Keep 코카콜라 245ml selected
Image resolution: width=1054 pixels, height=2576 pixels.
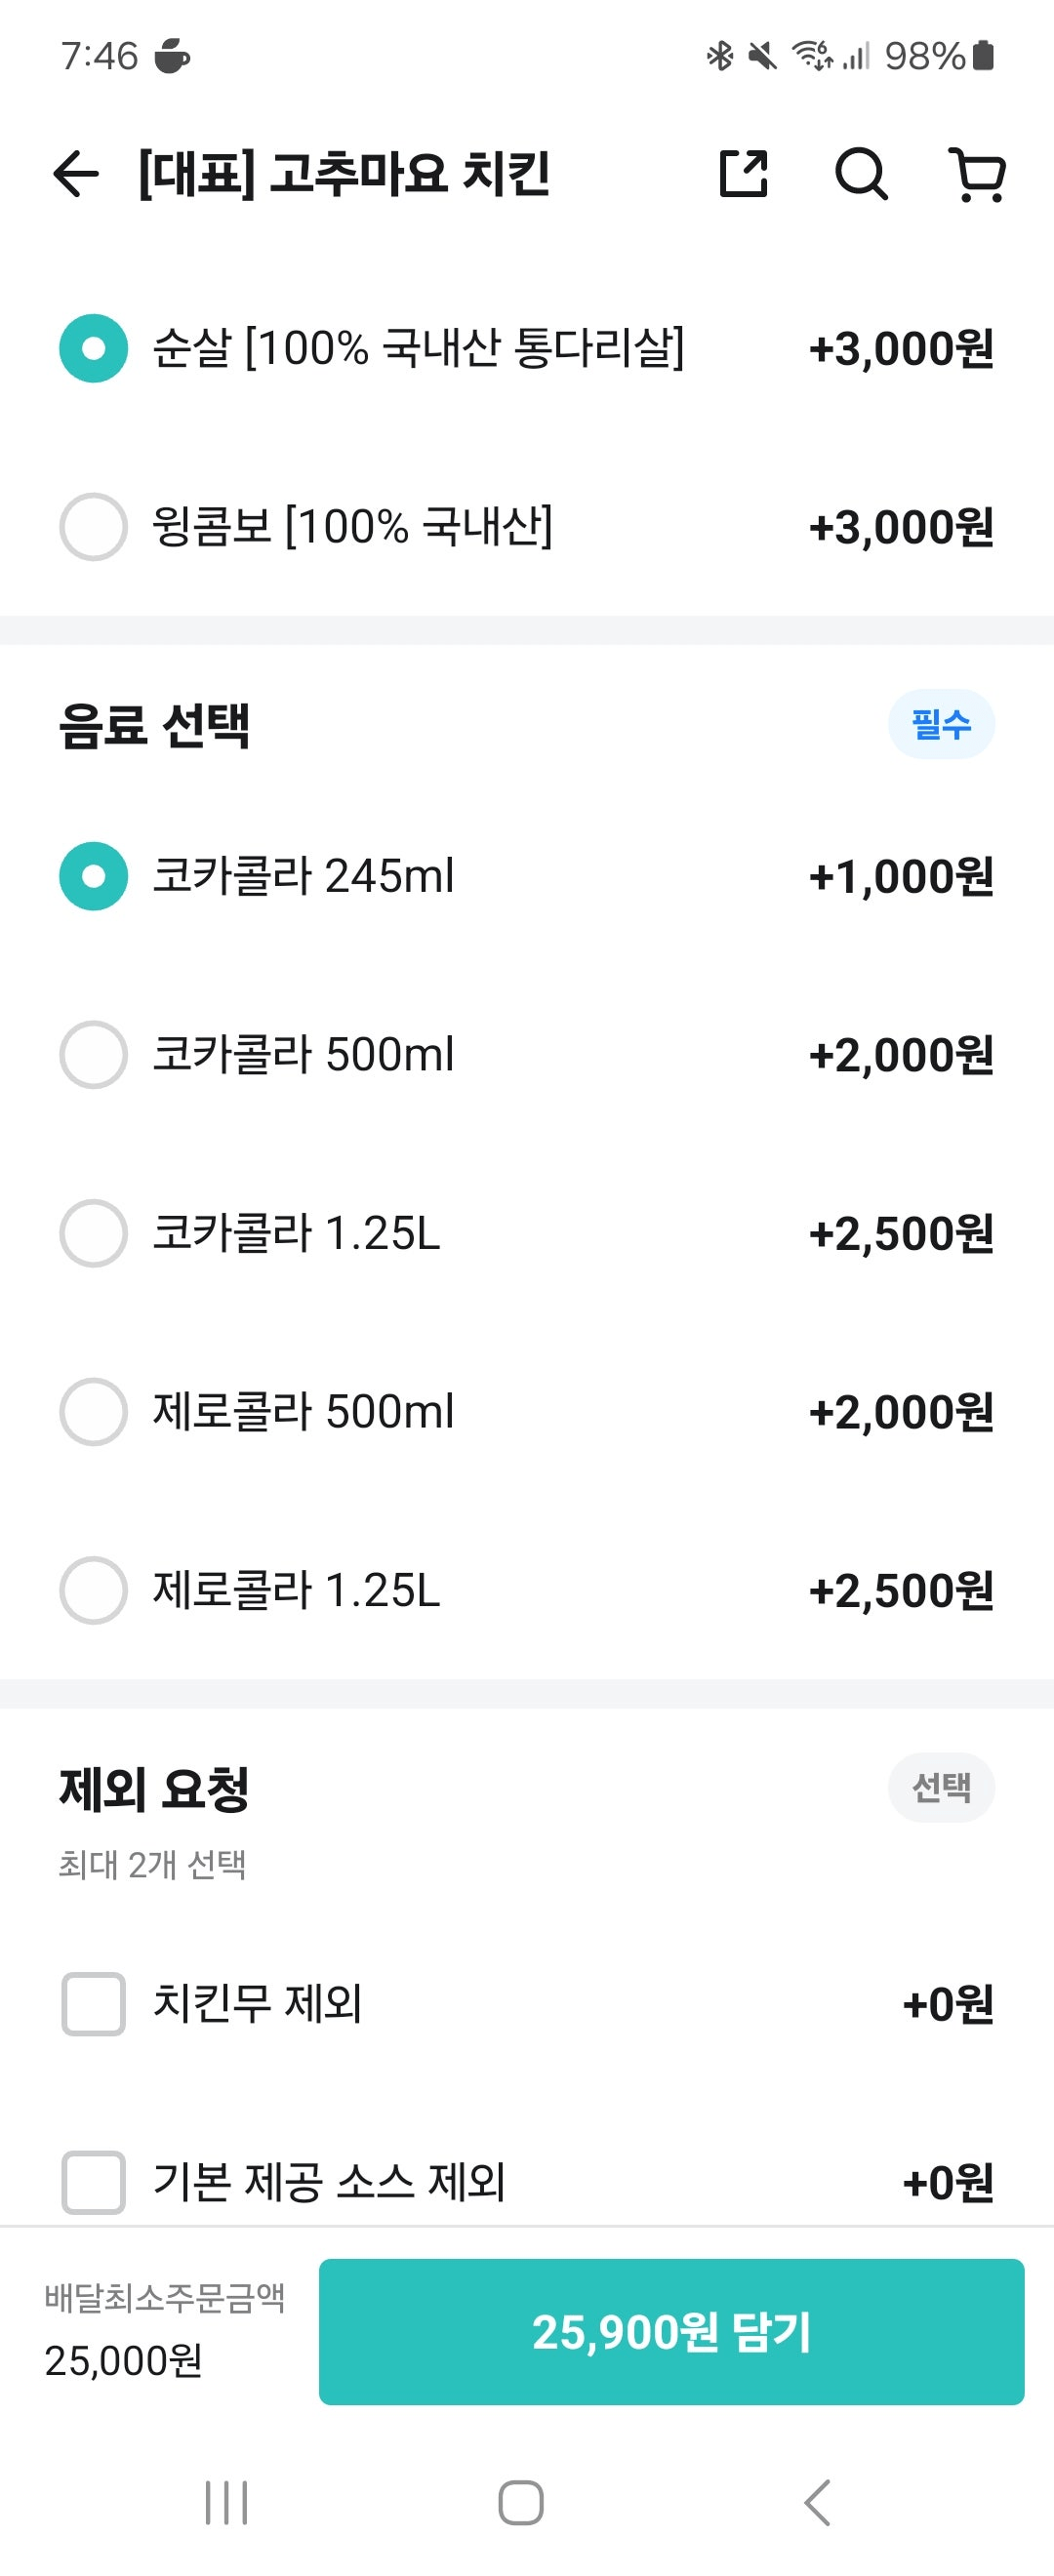point(93,876)
